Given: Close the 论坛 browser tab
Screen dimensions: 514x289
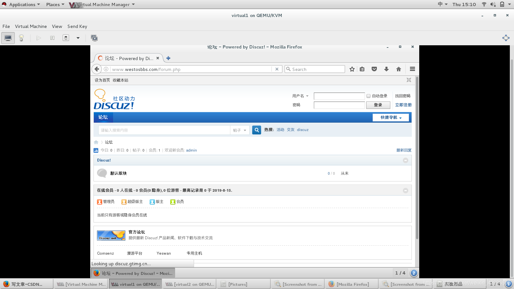Looking at the screenshot, I should (158, 58).
